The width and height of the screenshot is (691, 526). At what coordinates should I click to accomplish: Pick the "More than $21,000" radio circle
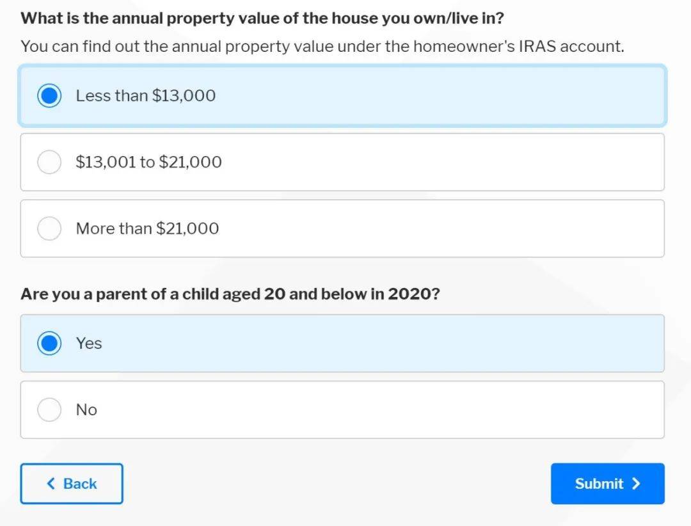(x=49, y=228)
